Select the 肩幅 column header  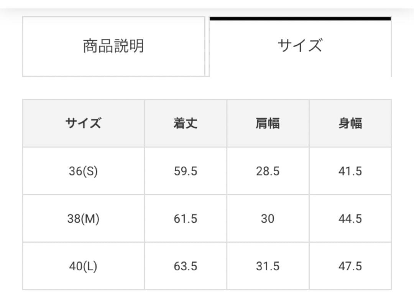268,123
